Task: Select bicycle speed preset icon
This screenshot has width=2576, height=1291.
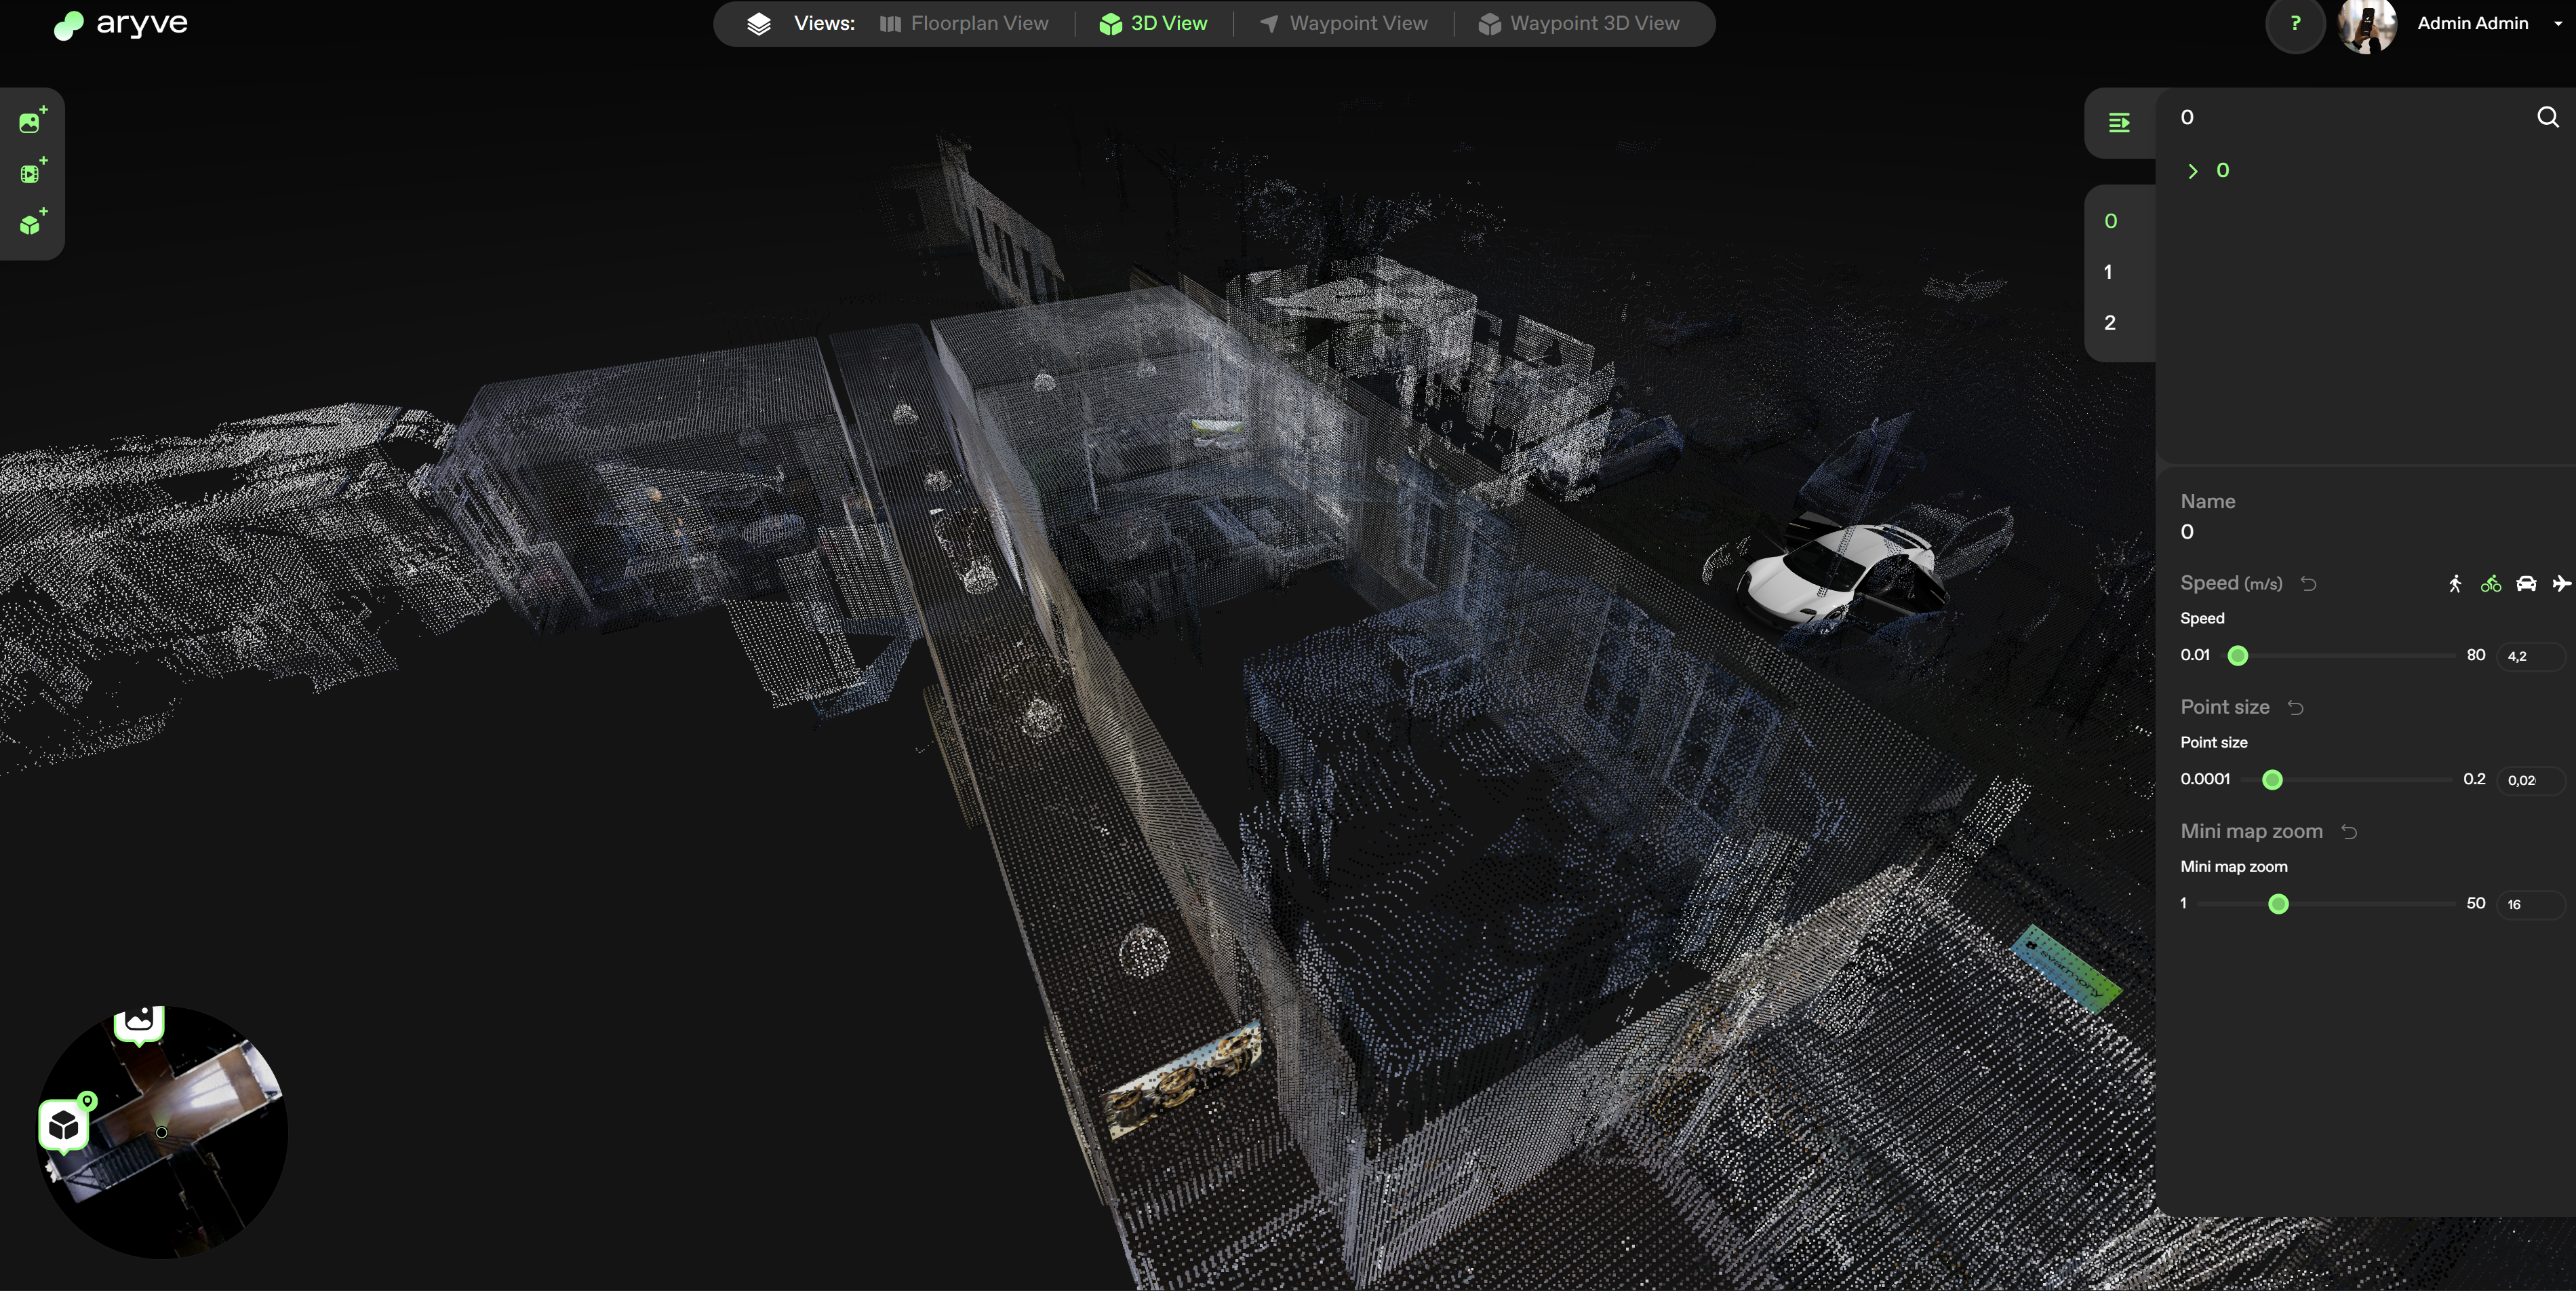Action: pyautogui.click(x=2490, y=583)
